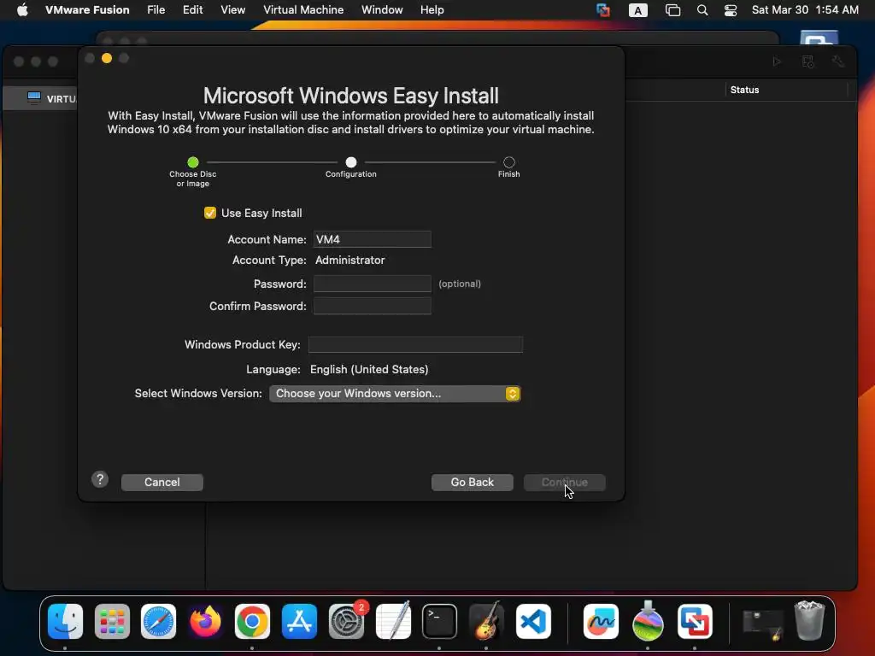
Task: Click the Continue button
Action: [x=564, y=482]
